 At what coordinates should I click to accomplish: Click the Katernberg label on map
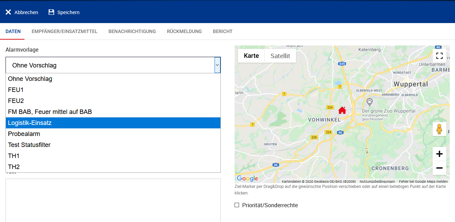point(369,50)
